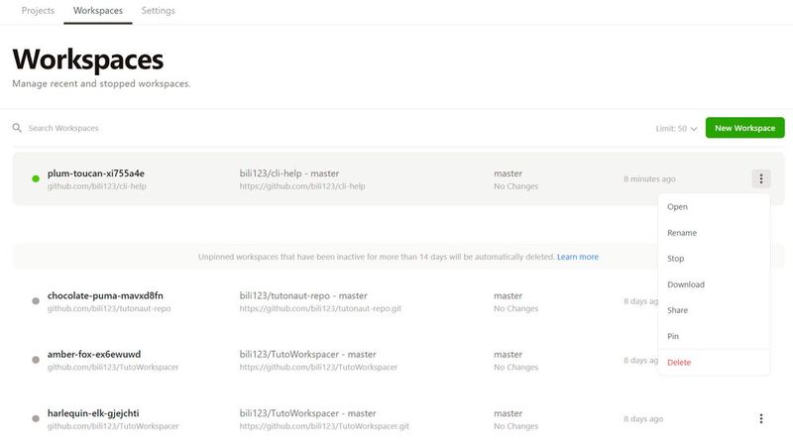This screenshot has width=793, height=446.
Task: Select Stop in the workspace menu
Action: point(676,259)
